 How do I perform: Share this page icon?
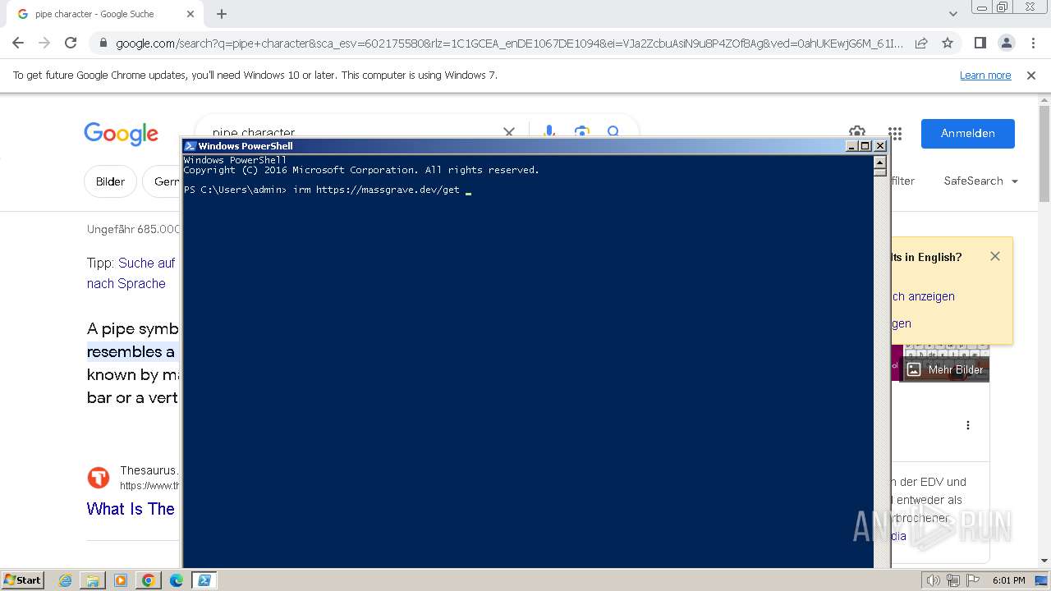tap(921, 44)
